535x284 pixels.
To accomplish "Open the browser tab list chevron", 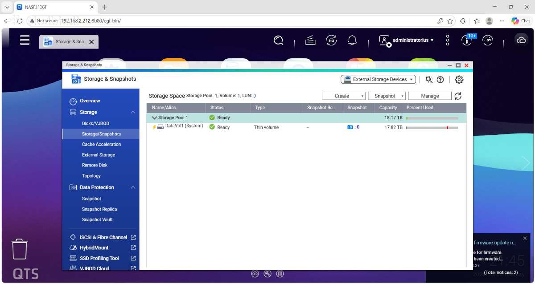I will point(7,7).
